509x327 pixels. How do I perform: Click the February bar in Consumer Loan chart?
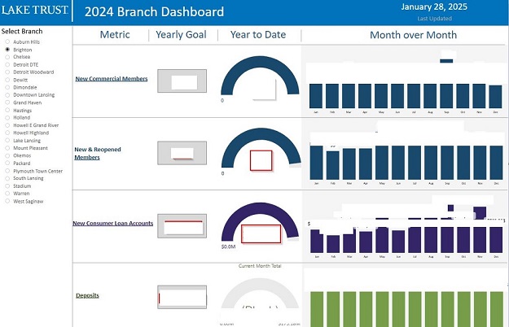[x=331, y=243]
